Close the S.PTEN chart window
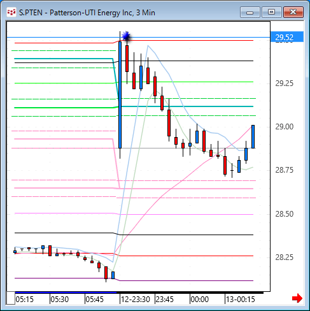This screenshot has height=311, width=310. pos(293,12)
